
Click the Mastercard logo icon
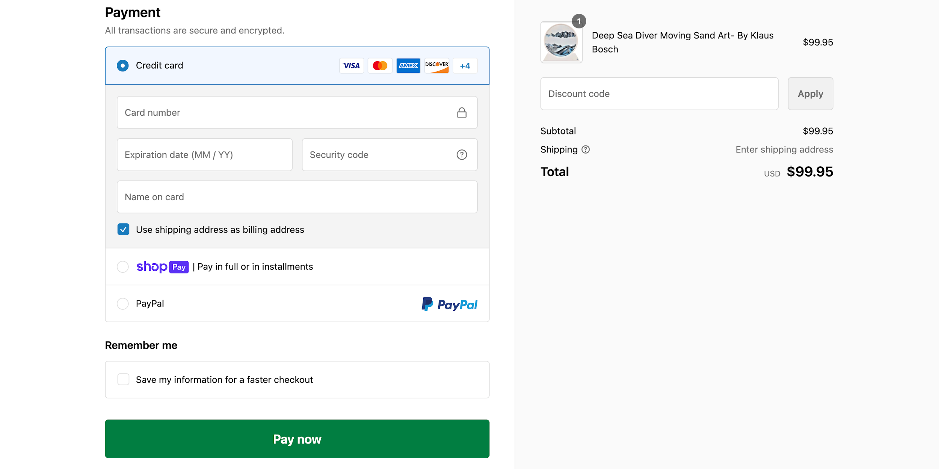(380, 66)
